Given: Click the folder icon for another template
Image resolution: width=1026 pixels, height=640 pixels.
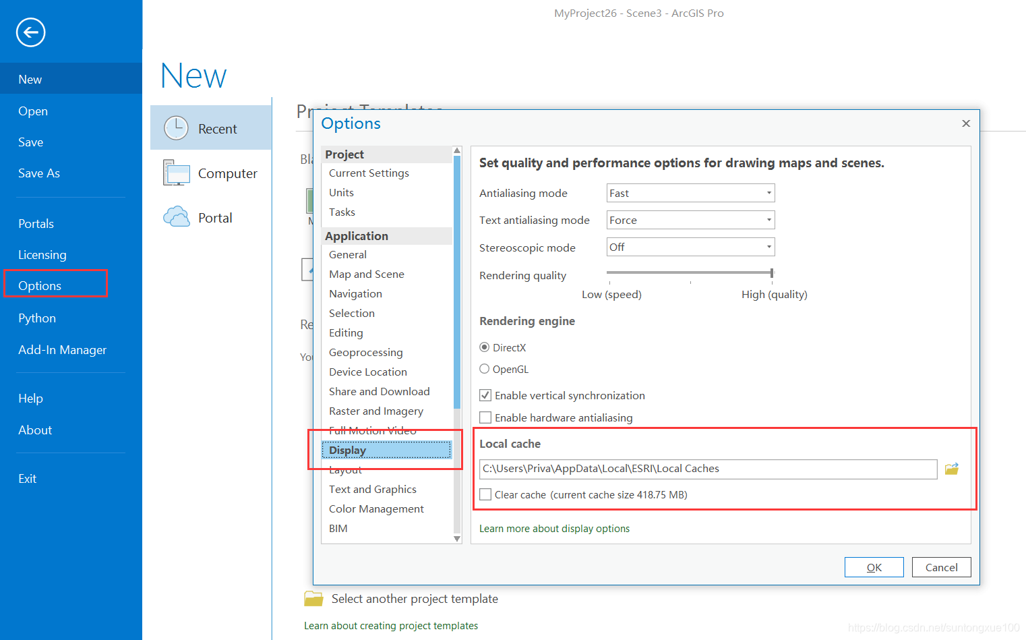Looking at the screenshot, I should click(x=313, y=598).
